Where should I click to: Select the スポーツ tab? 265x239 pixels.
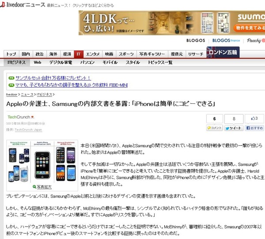[x=126, y=54]
